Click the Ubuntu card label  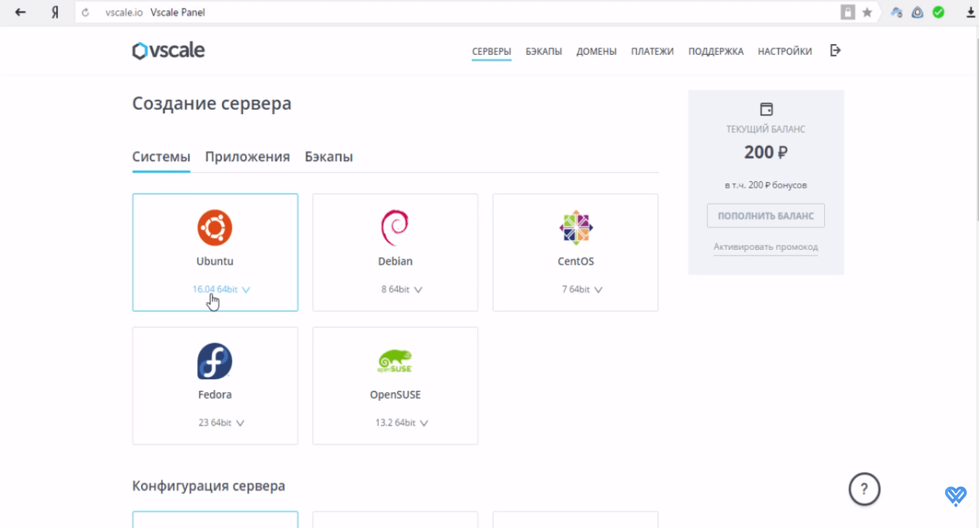215,261
